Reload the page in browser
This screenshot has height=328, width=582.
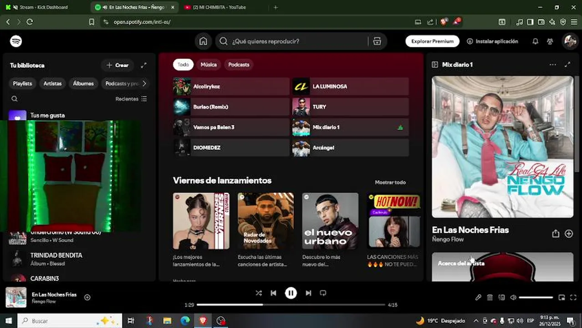click(30, 22)
